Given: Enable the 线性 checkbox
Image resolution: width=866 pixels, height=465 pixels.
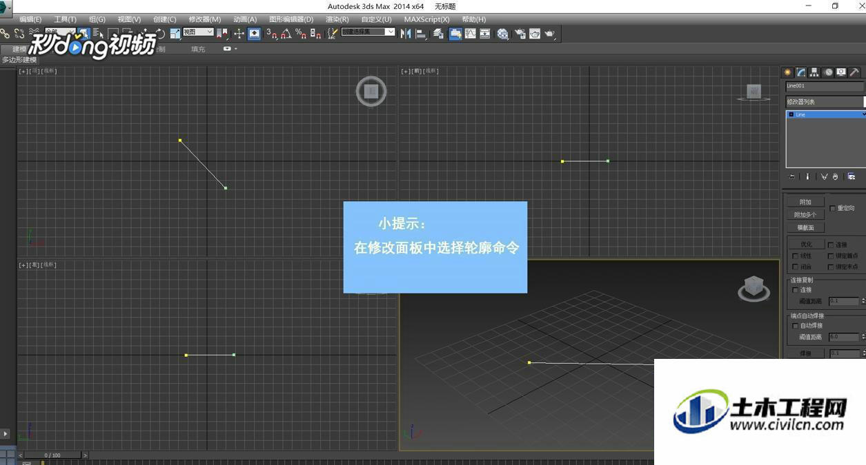Looking at the screenshot, I should coord(795,256).
